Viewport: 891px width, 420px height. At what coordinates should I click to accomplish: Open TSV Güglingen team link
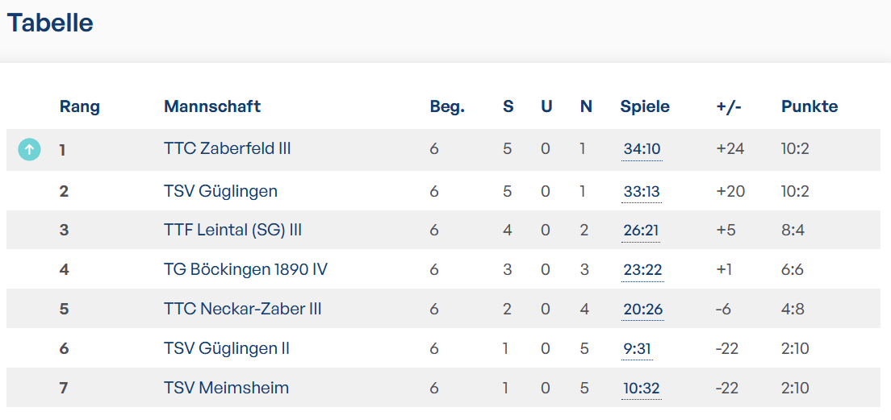point(220,191)
